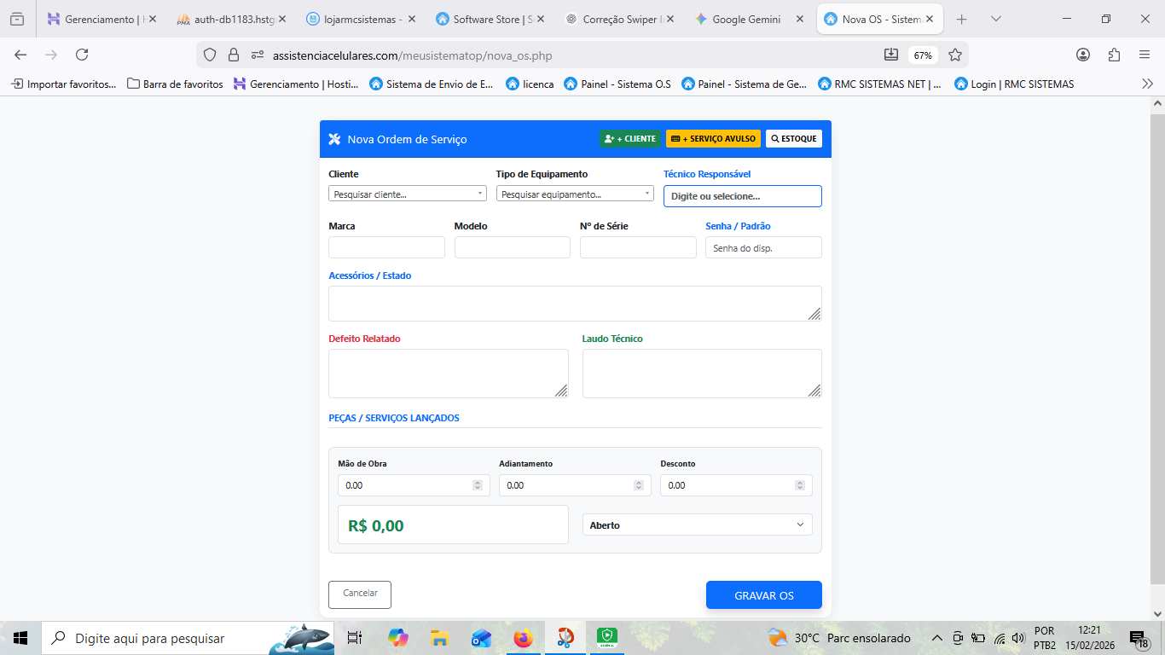Open the browser extensions puzzle icon
Viewport: 1165px width, 655px height.
(1114, 55)
